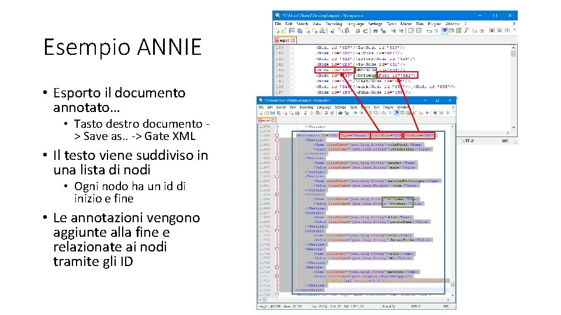Collapse Value fold marker at line 11711
Screen dimensions: 561x315
tap(277, 276)
